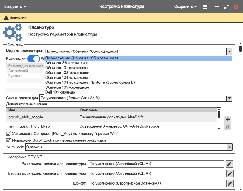Screen dimensions: 243x191
Task: Select the grp:alt_shift_toggle table row
Action: point(42,117)
